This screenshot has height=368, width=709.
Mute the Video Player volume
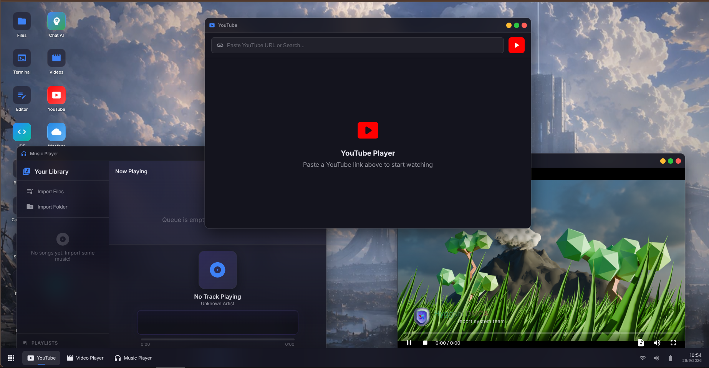point(657,343)
